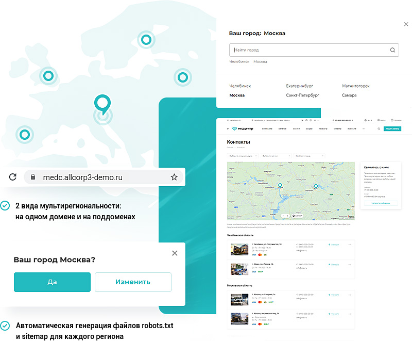Open the 'Выберите город' dropdown

[310, 155]
